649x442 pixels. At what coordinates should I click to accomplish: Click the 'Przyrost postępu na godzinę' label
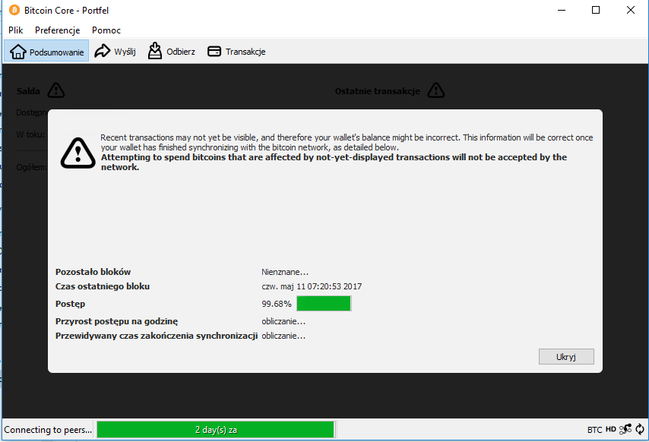[117, 321]
